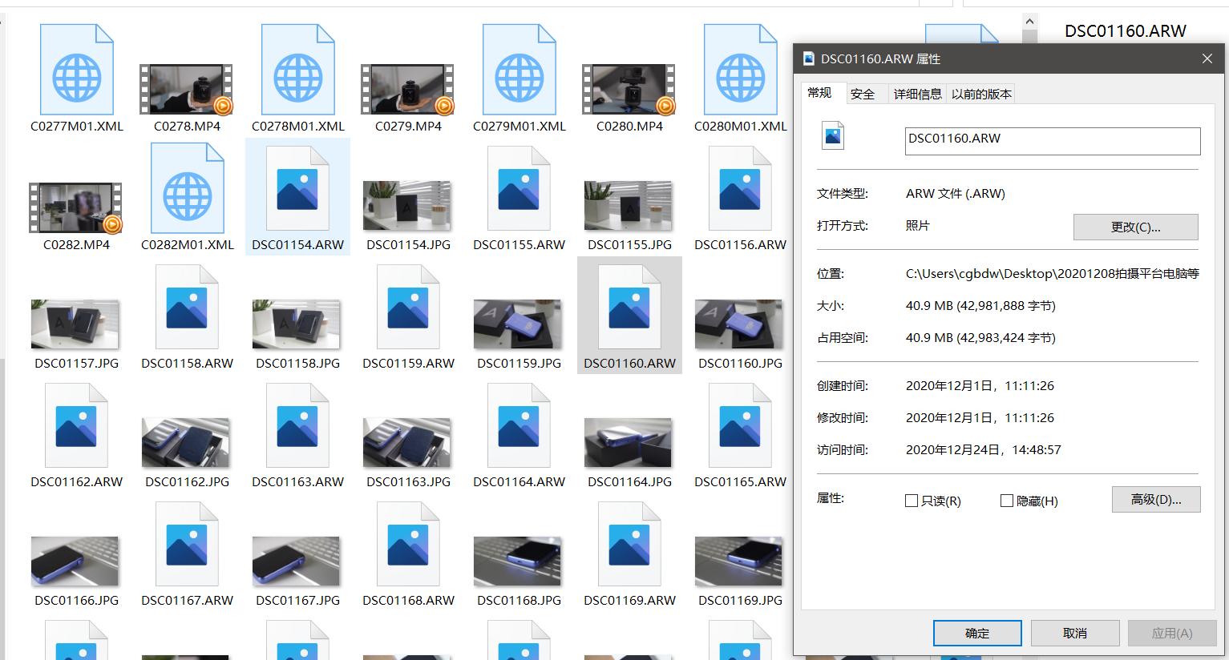The width and height of the screenshot is (1229, 660).
Task: Enable the 隐藏 hidden attribute checkbox
Action: pos(1006,500)
